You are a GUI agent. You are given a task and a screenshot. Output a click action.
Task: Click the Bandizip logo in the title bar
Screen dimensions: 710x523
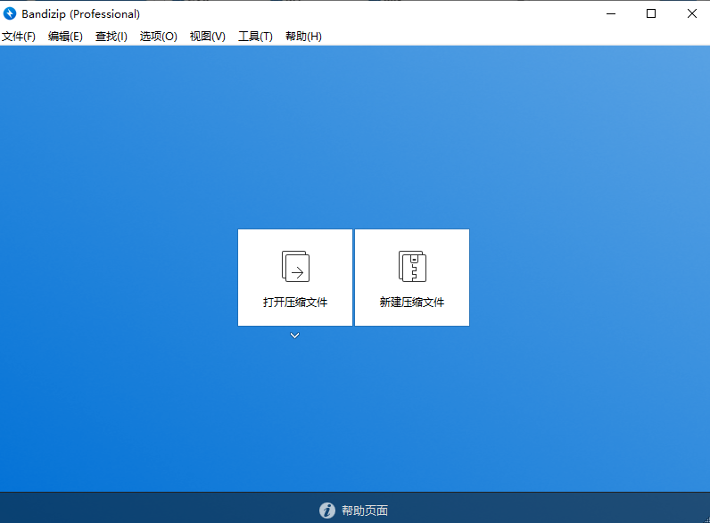[x=11, y=13]
